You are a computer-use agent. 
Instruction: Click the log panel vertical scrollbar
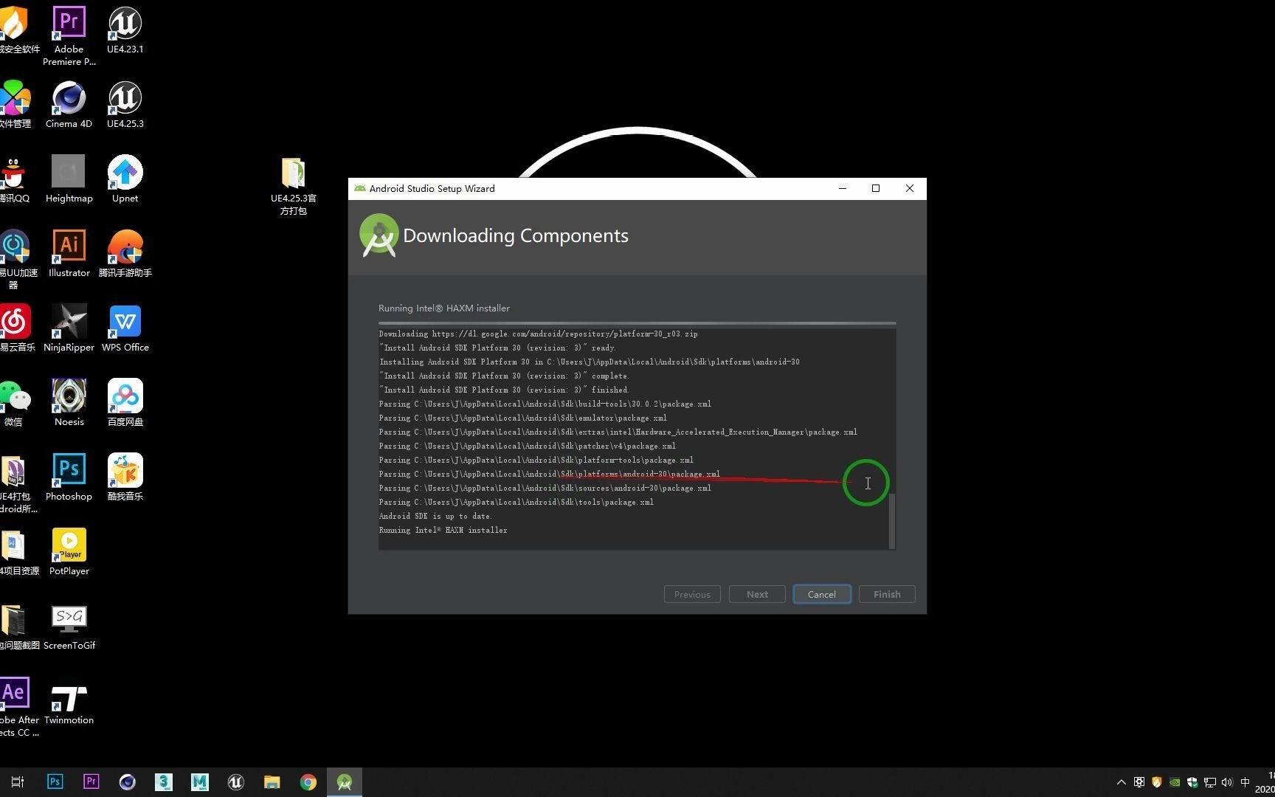[892, 521]
